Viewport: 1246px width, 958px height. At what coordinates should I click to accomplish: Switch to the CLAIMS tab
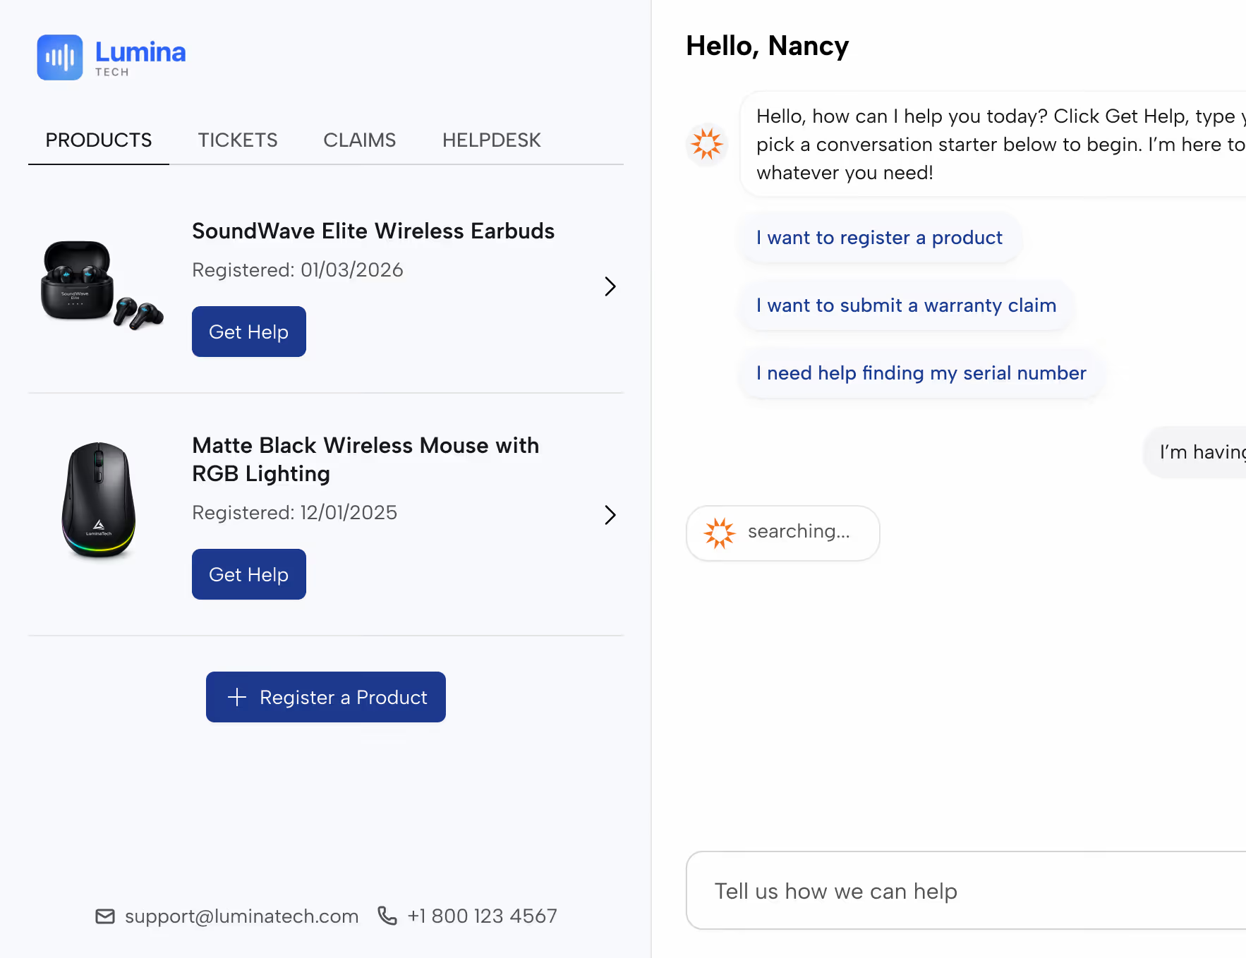(360, 140)
